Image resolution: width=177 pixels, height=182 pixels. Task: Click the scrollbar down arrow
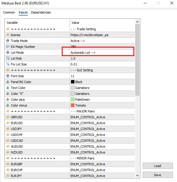(137, 176)
